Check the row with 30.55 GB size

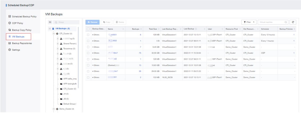(88, 53)
